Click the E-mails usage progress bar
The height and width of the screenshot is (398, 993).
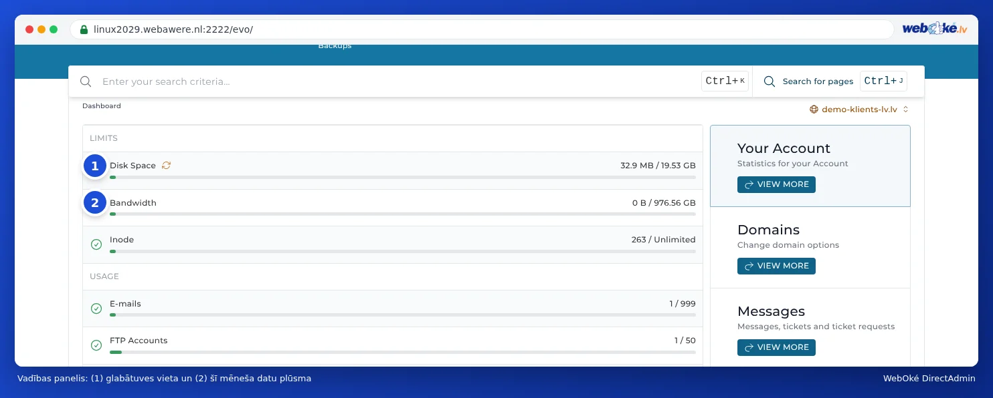pyautogui.click(x=403, y=315)
